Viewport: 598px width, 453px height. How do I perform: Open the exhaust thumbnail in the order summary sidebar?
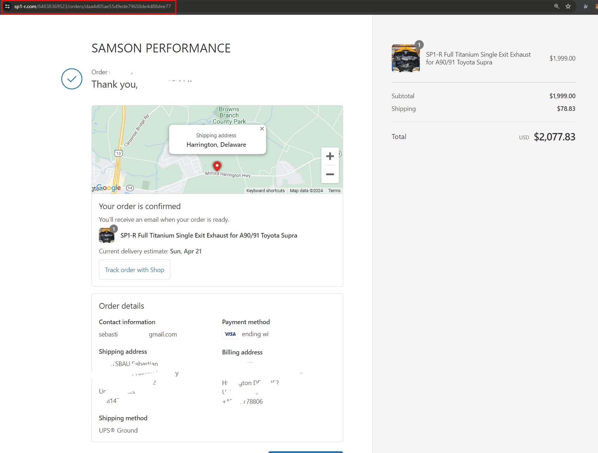coord(405,58)
